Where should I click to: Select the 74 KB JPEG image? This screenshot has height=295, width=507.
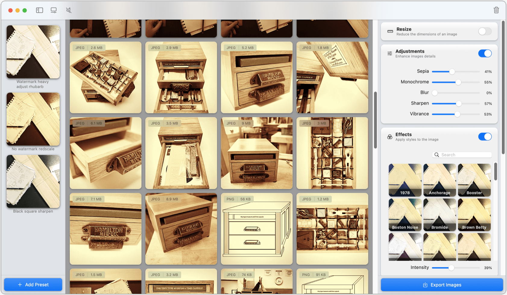pos(257,281)
